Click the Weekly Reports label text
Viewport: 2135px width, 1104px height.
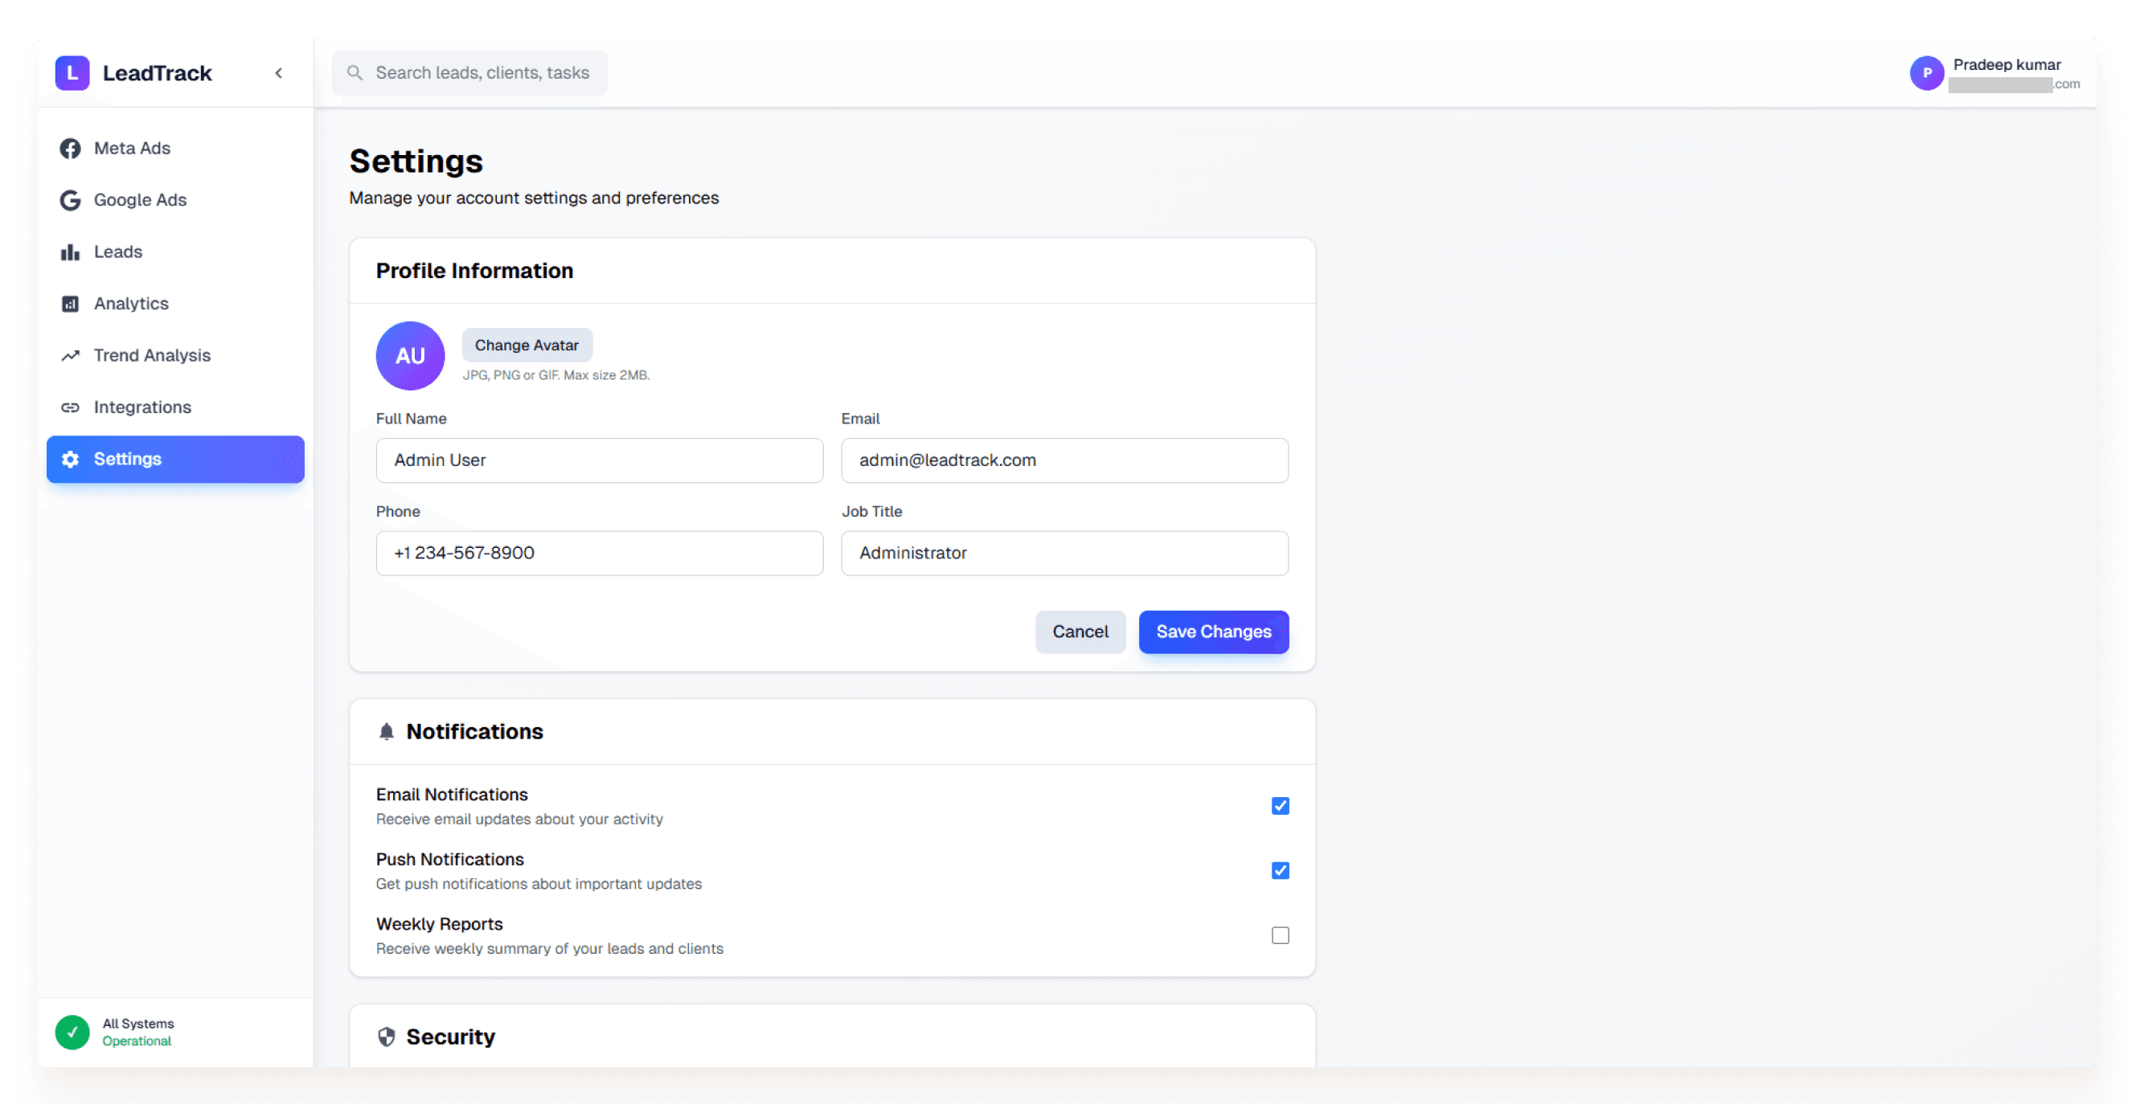coord(439,924)
